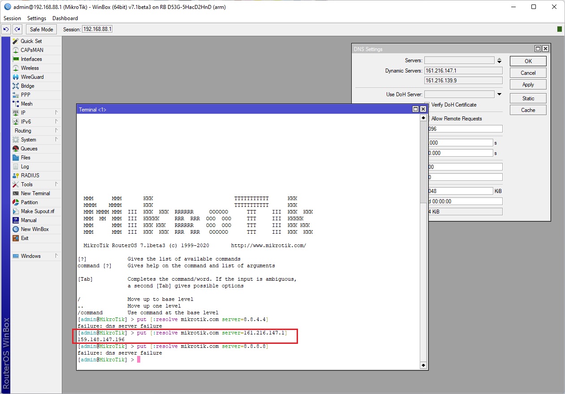This screenshot has width=565, height=394.
Task: Open New WinBox session
Action: pos(35,229)
